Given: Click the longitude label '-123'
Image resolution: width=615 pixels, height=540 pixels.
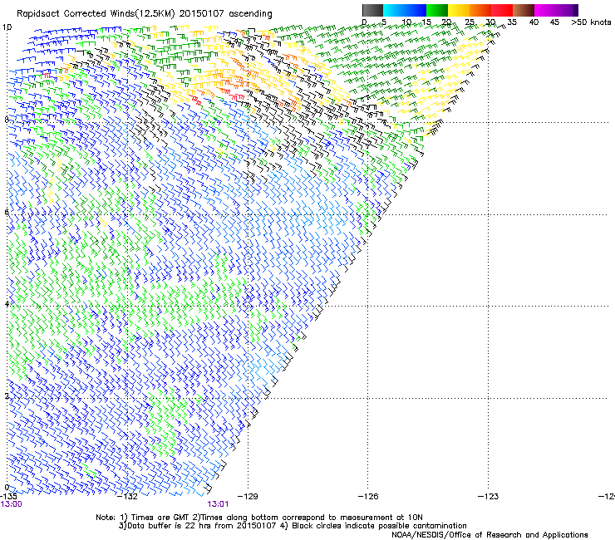Looking at the screenshot, I should (489, 497).
